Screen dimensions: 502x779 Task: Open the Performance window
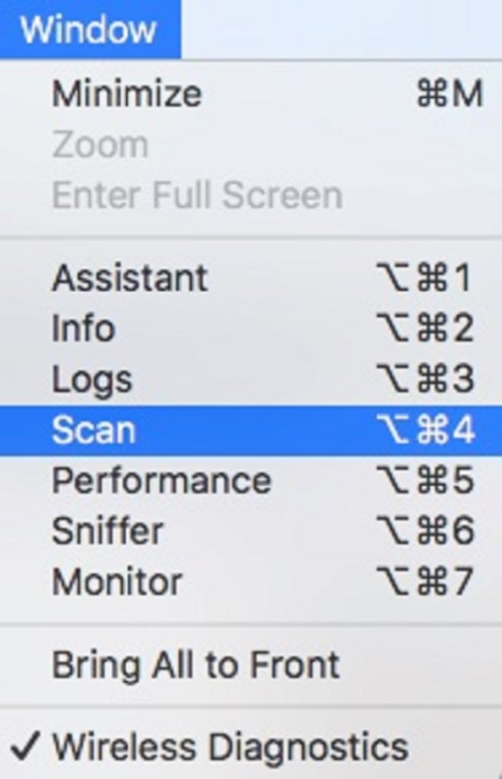[x=161, y=481]
